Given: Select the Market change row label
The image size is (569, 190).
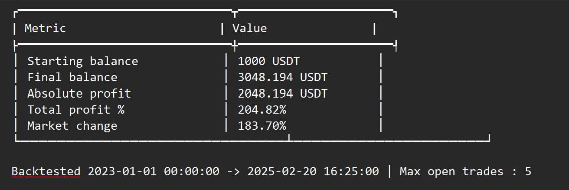Looking at the screenshot, I should pos(72,126).
